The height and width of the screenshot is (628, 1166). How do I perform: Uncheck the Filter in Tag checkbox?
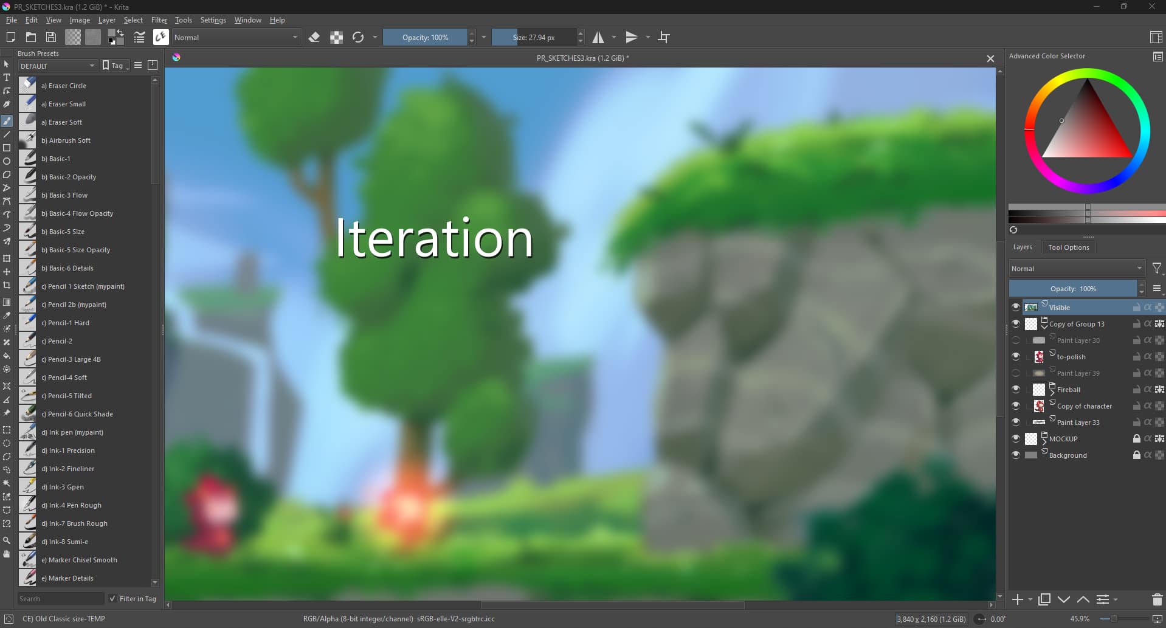point(112,599)
